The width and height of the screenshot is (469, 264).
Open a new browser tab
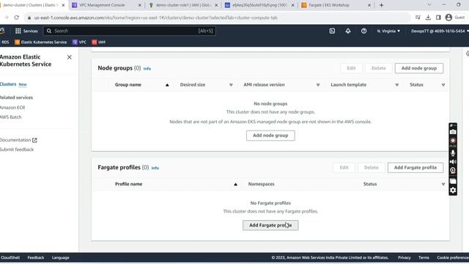coord(381,5)
